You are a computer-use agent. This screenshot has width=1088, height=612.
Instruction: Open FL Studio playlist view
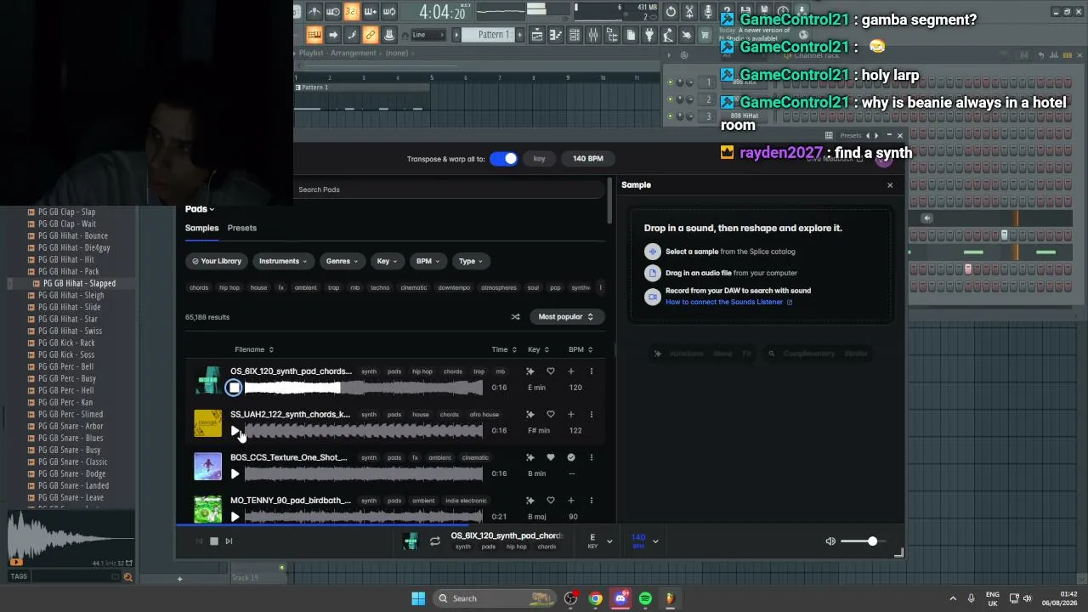537,35
